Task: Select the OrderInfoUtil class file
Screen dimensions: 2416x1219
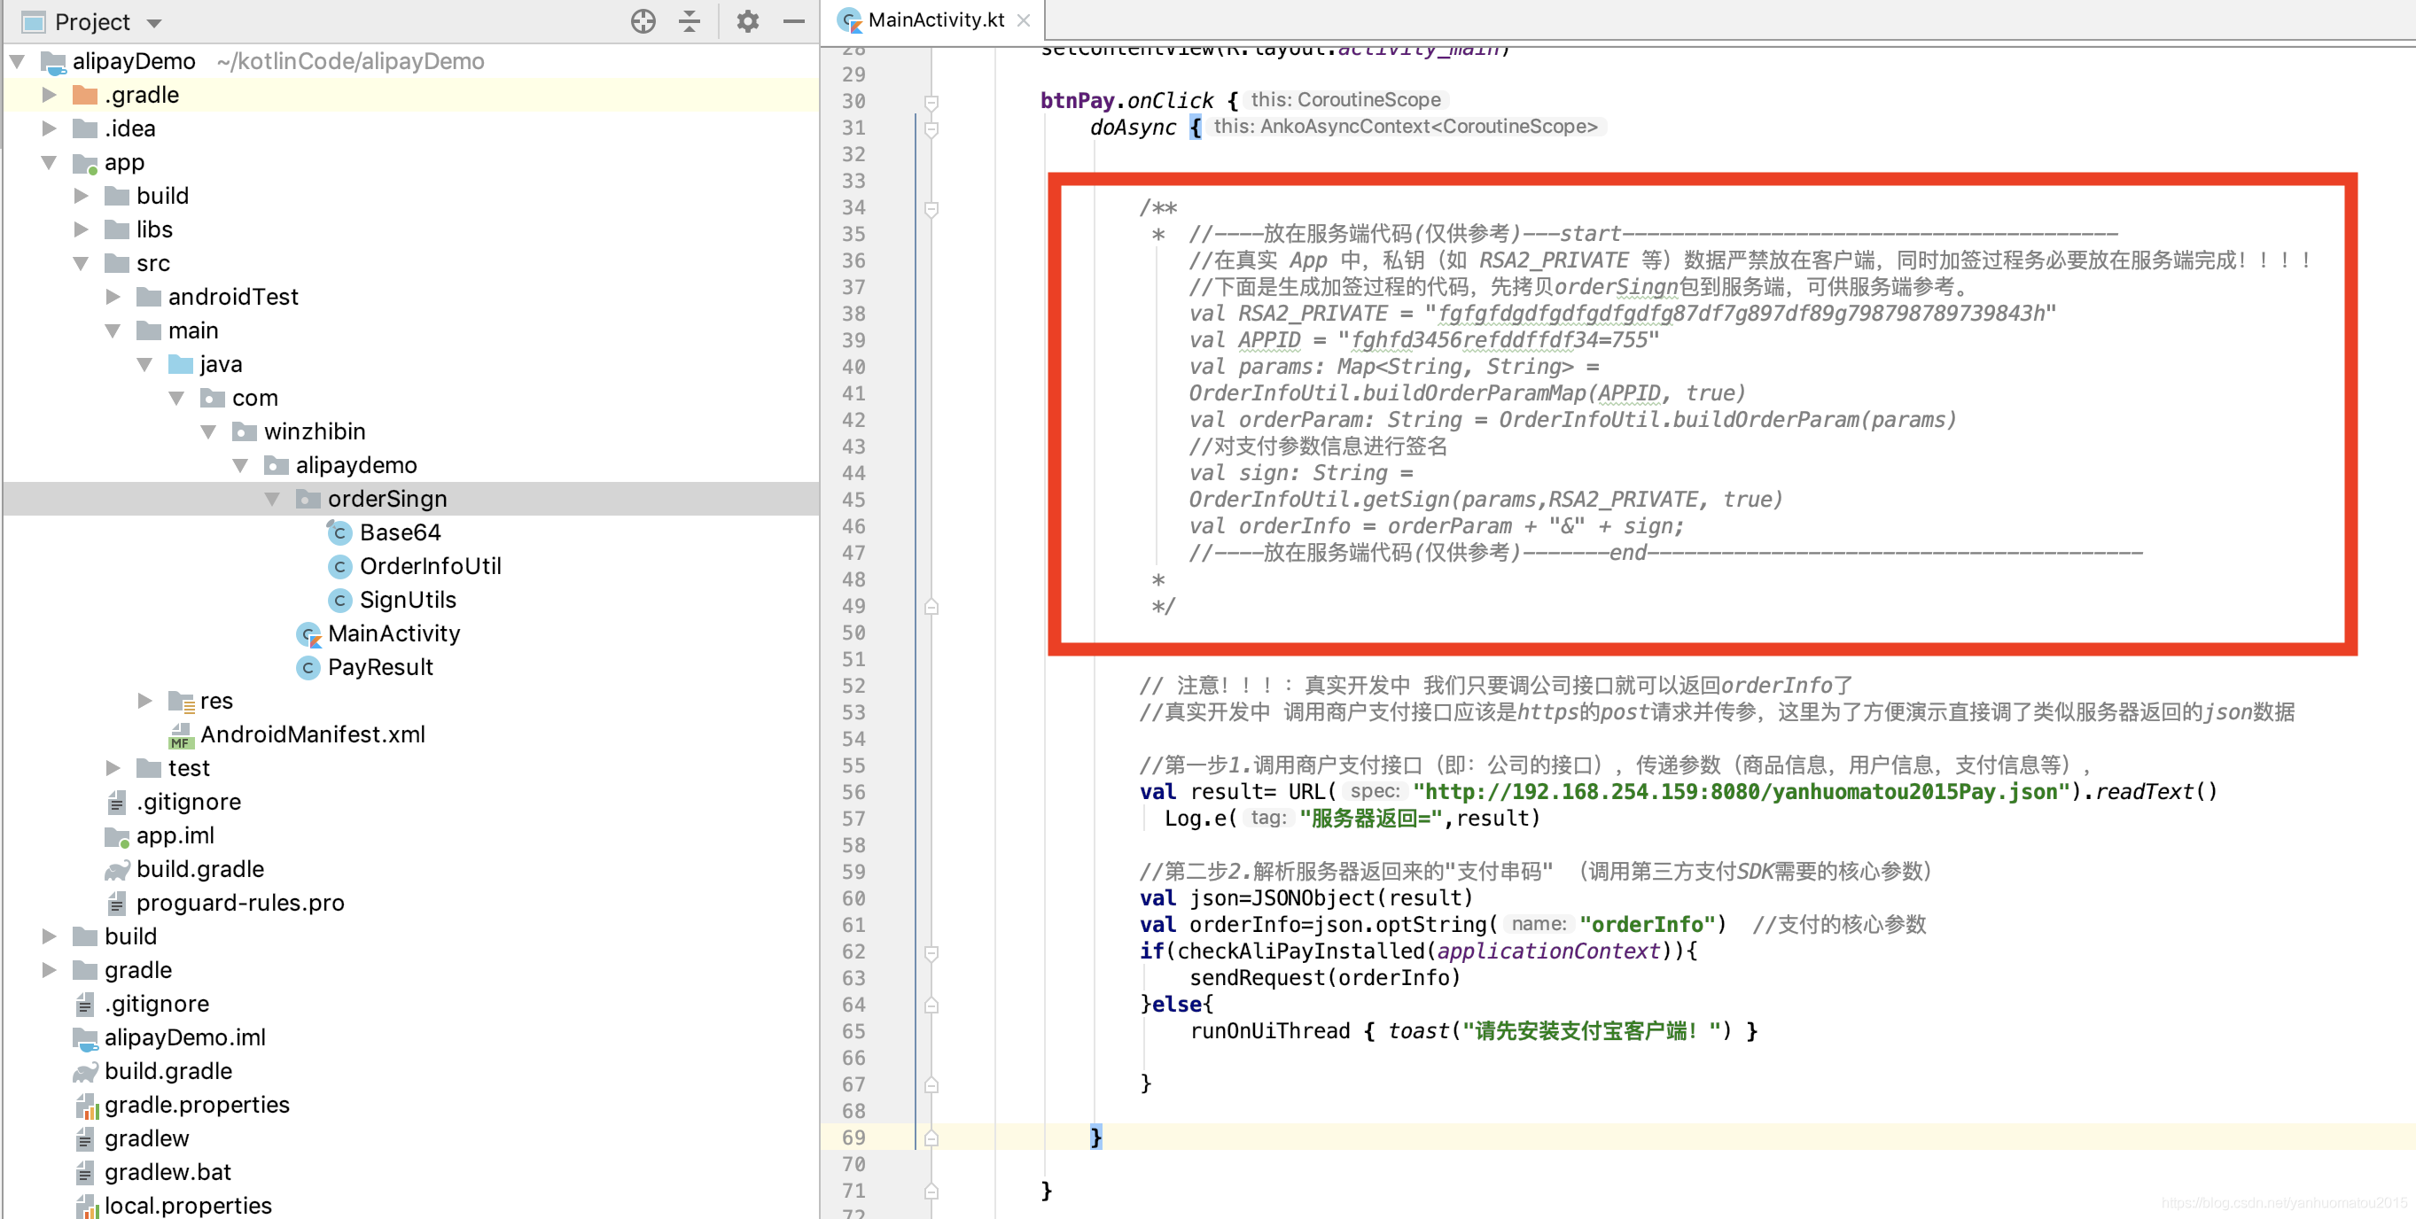Action: tap(431, 566)
